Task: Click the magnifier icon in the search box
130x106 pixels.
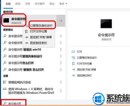Action: (x=5, y=103)
